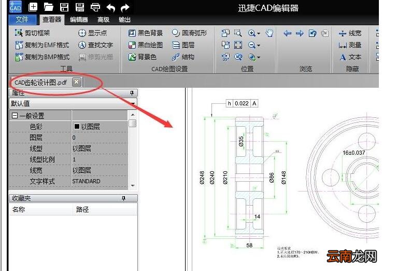
Task: Click 复制为BMP格式 copy tool
Action: [42, 57]
